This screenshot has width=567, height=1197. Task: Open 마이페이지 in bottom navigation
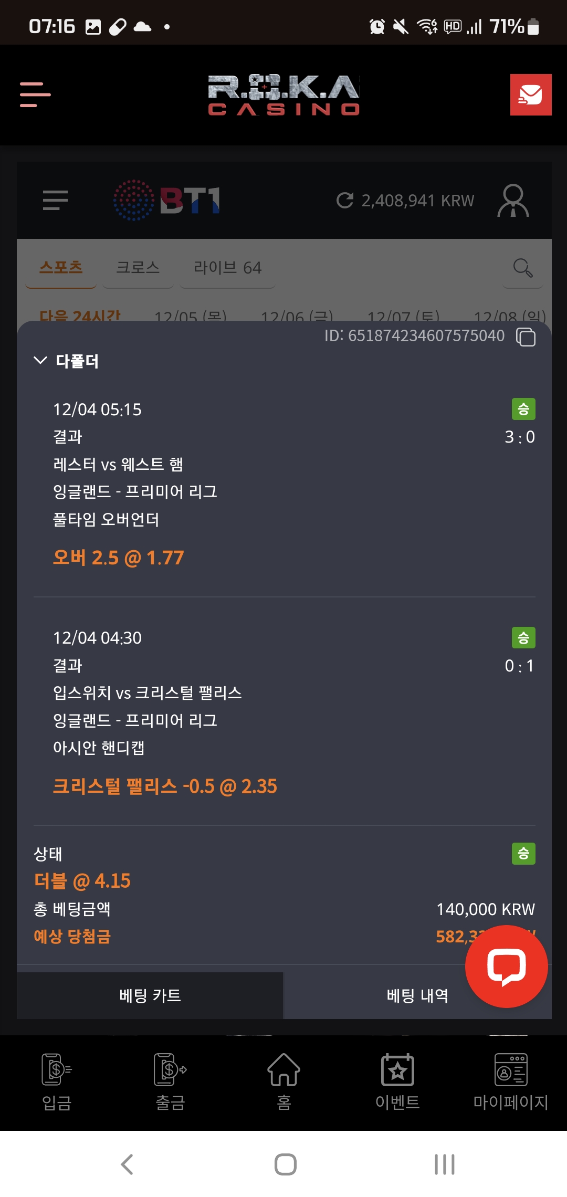pyautogui.click(x=510, y=1081)
